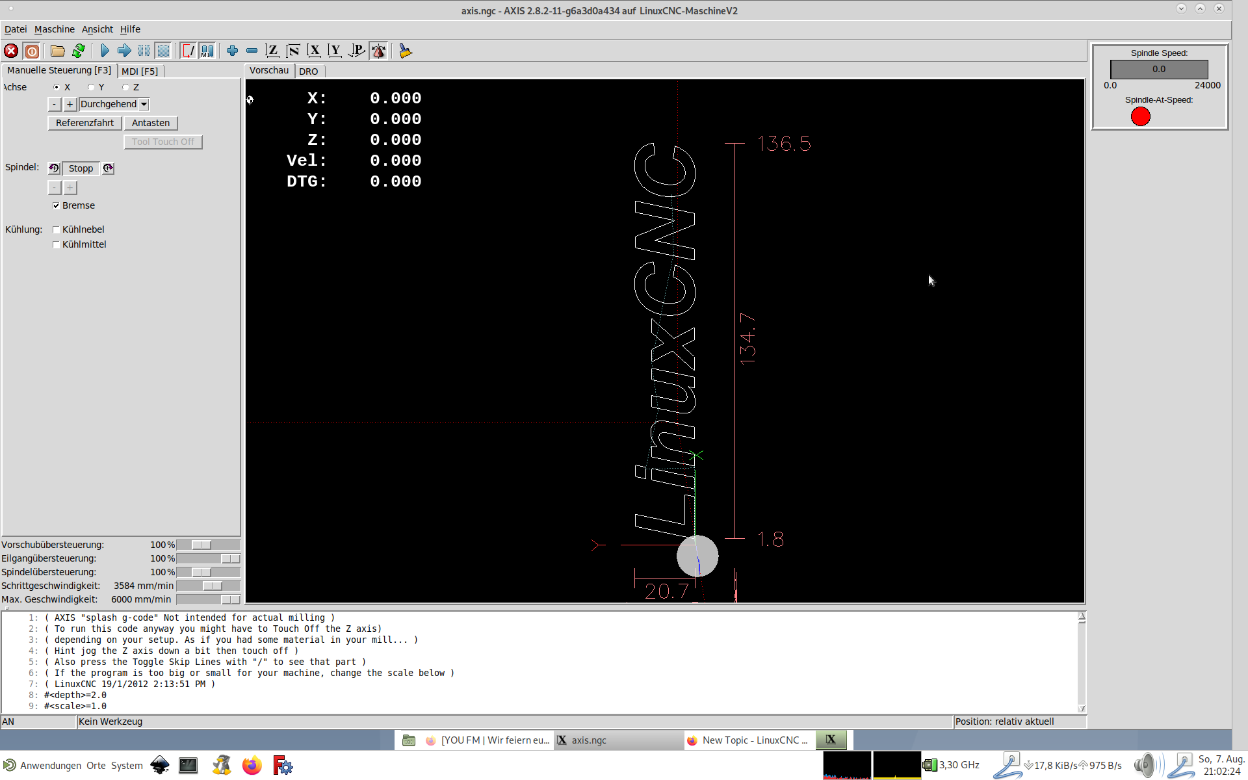This screenshot has height=780, width=1248.
Task: Open the Orte menu in the panel
Action: coord(96,766)
